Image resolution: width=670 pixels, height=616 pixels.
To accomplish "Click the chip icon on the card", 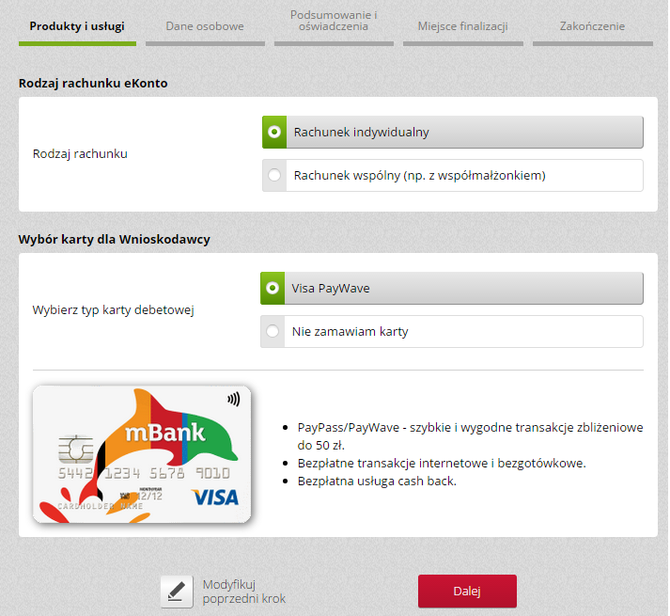I will click(75, 450).
